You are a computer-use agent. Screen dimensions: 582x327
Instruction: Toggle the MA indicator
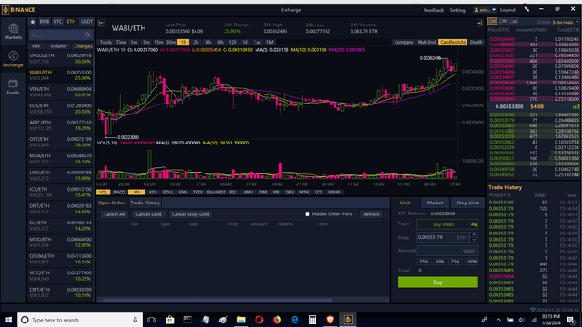coord(136,192)
